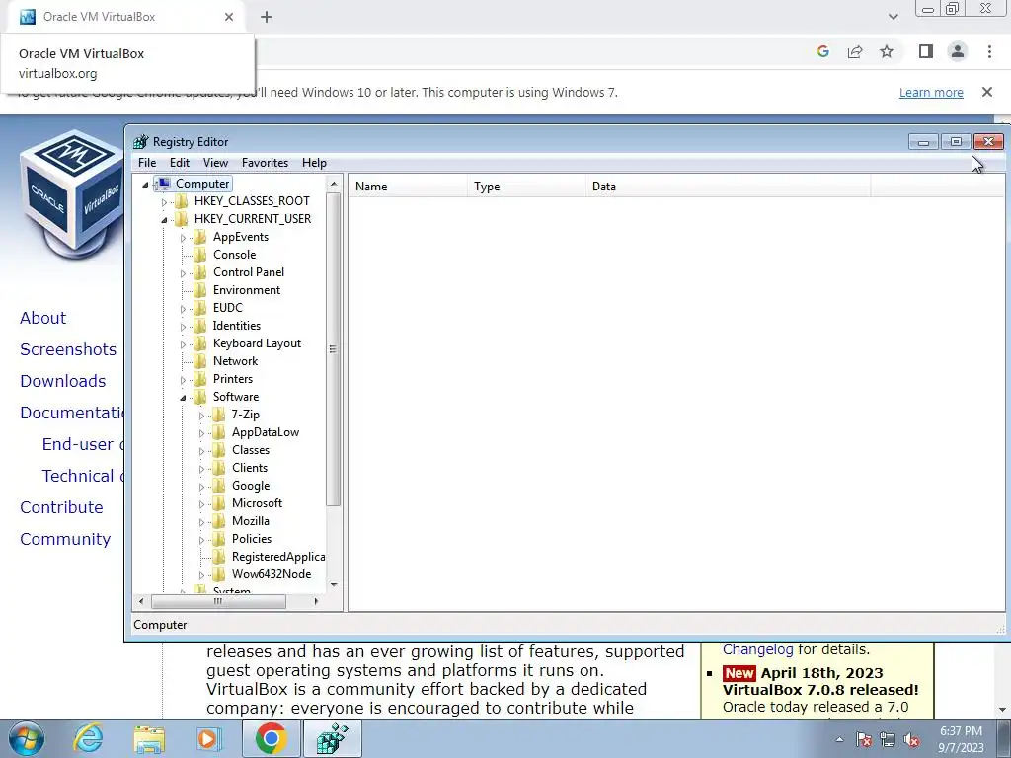The width and height of the screenshot is (1011, 758).
Task: Click the Identities folder icon
Action: (x=200, y=326)
